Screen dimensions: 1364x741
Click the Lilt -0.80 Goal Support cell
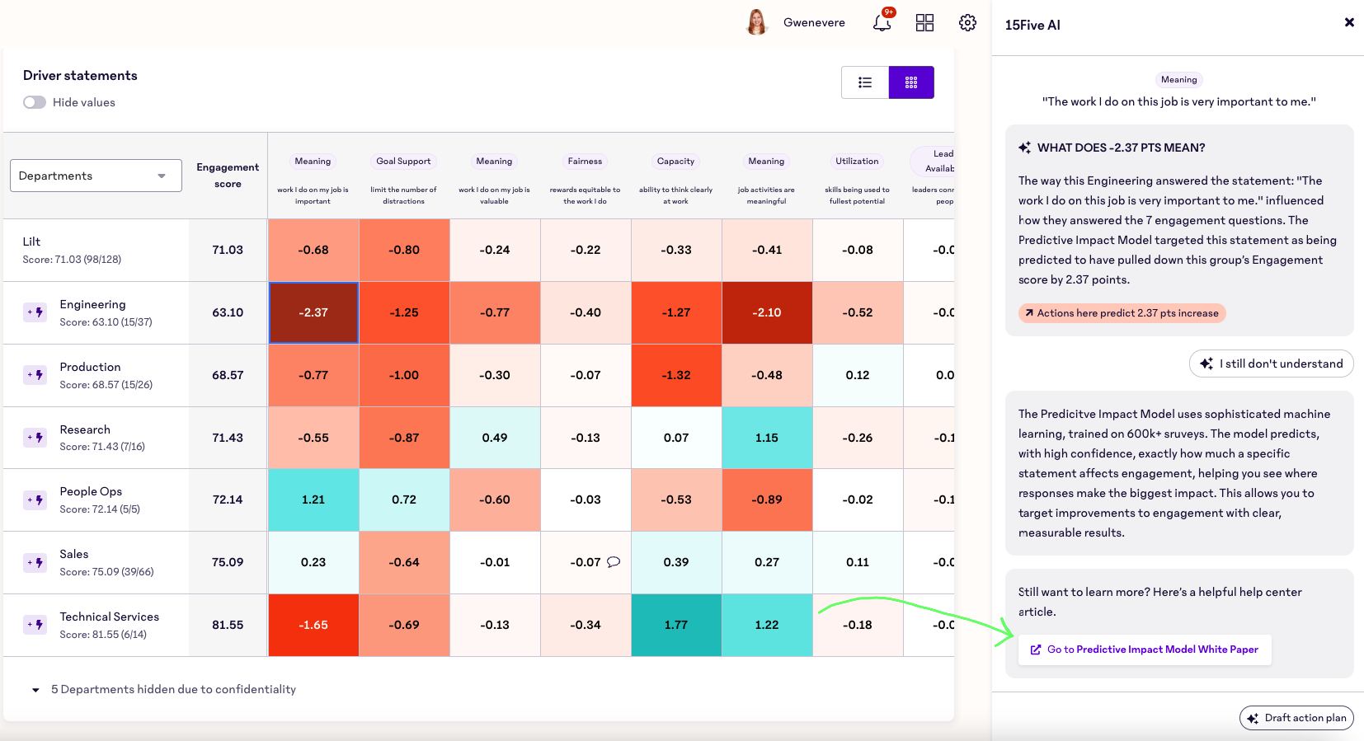coord(404,250)
